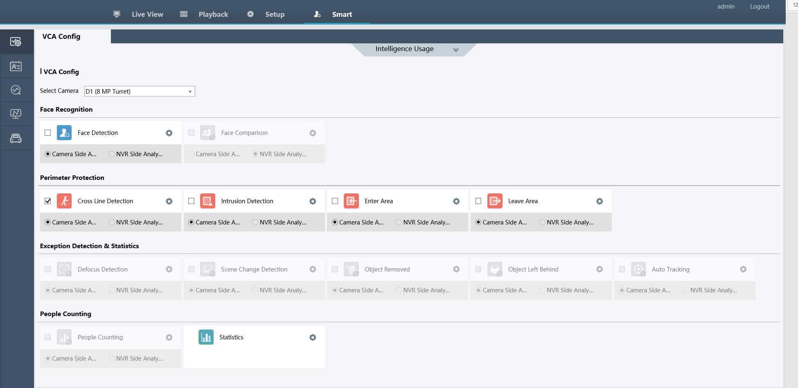
Task: Click the People Counting section heading
Action: coord(65,314)
